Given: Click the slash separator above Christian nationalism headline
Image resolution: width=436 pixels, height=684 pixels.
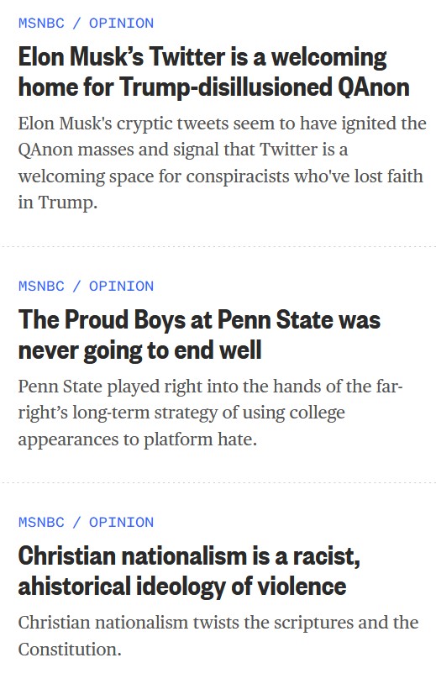Looking at the screenshot, I should (76, 522).
